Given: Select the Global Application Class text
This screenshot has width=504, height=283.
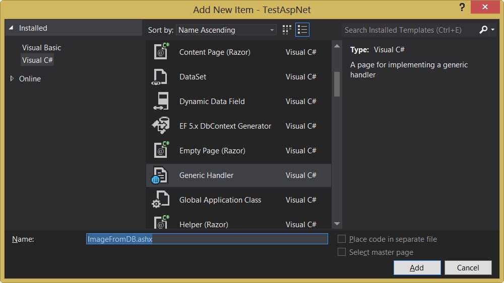Looking at the screenshot, I should click(220, 200).
